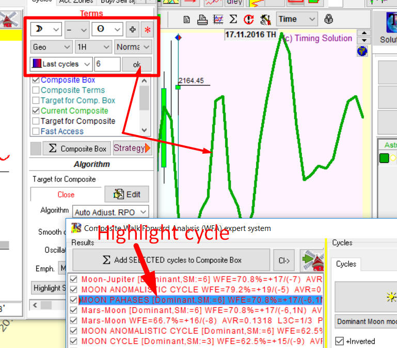Click the red circular refresh icon
This screenshot has height=348, width=397.
(249, 20)
